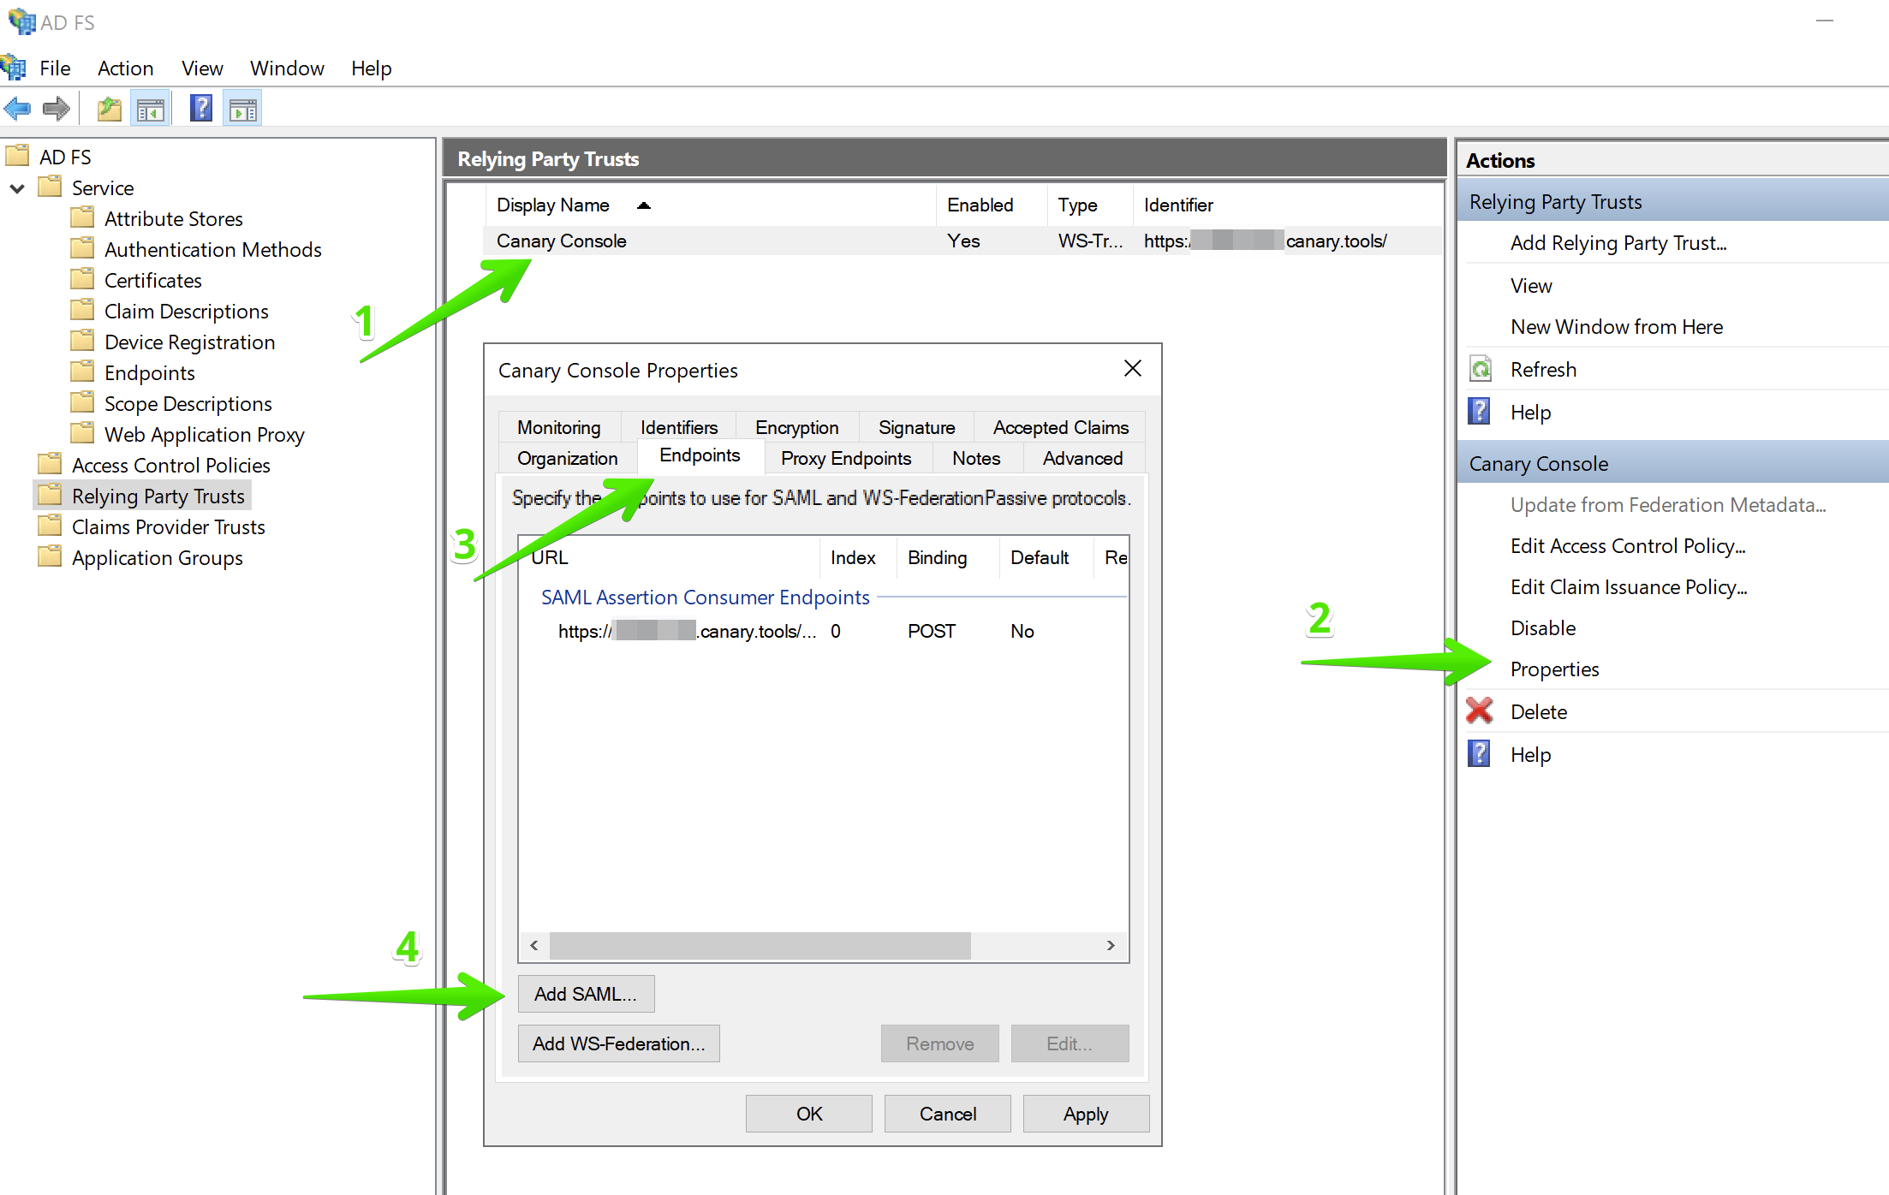This screenshot has width=1889, height=1195.
Task: Select Access Control Policies tree item
Action: pyautogui.click(x=170, y=465)
